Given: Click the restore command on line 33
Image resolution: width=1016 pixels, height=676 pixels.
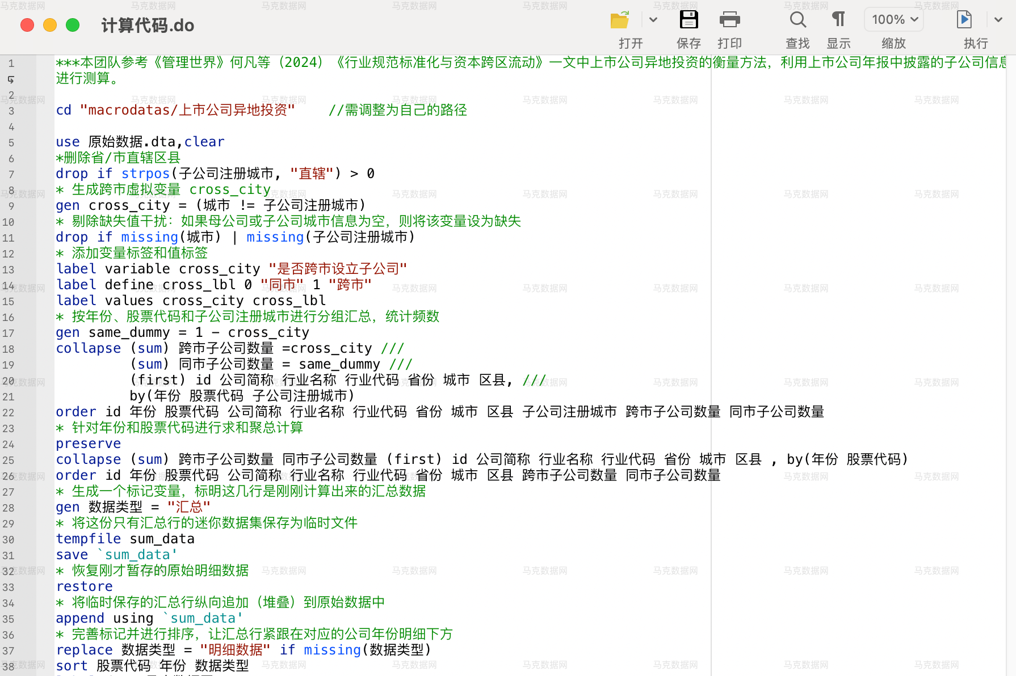Looking at the screenshot, I should point(84,586).
